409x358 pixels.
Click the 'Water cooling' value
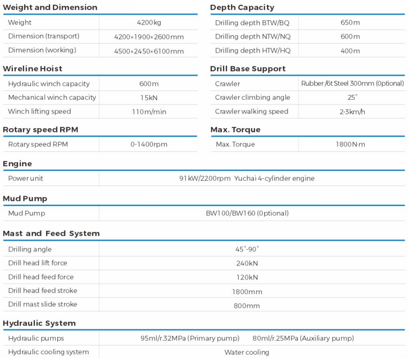coord(247,352)
